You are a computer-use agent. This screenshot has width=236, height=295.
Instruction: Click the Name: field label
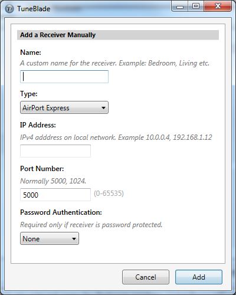point(31,53)
